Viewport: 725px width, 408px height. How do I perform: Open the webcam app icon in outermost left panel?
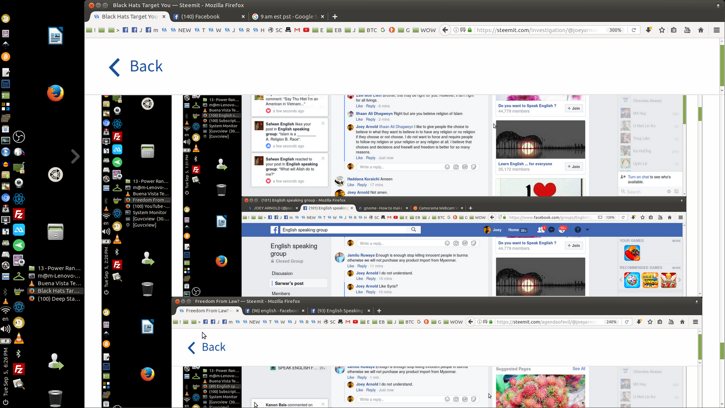(19, 183)
